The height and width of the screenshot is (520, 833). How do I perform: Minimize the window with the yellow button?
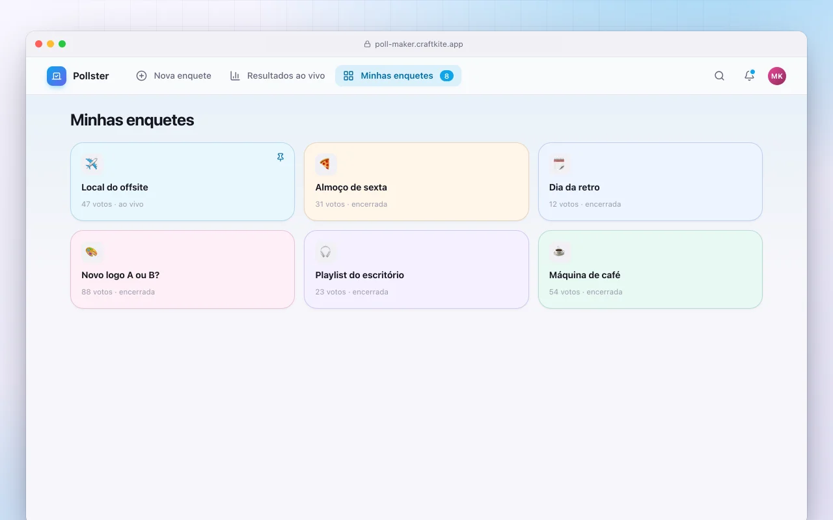[x=51, y=44]
